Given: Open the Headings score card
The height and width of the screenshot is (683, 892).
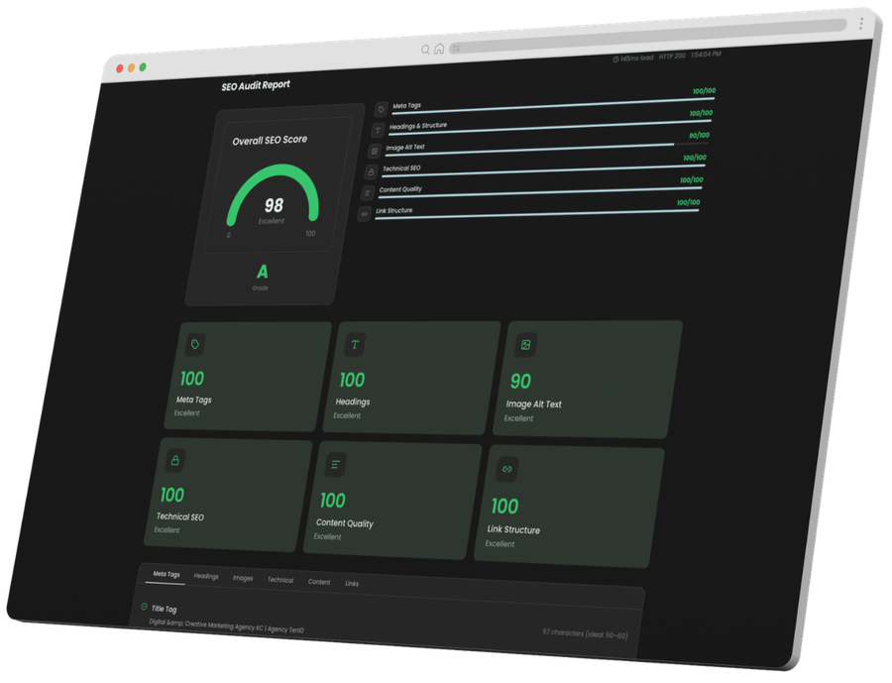Looking at the screenshot, I should 411,378.
